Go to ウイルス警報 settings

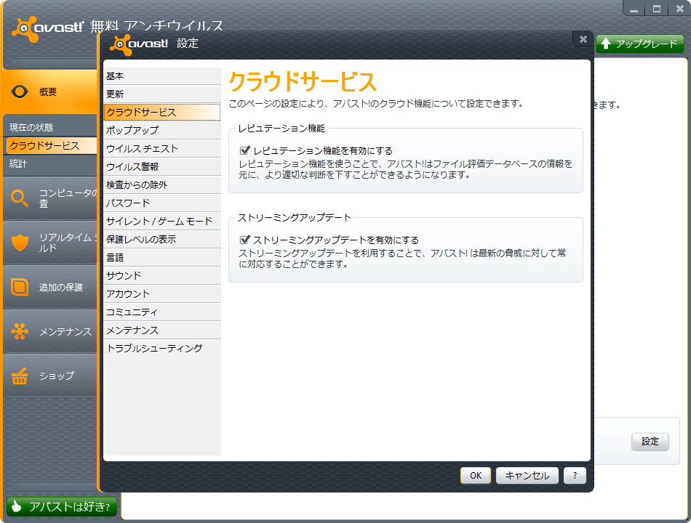[162, 167]
